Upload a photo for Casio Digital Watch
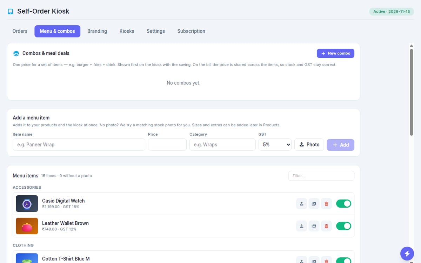Image resolution: width=421 pixels, height=263 pixels. (302, 204)
